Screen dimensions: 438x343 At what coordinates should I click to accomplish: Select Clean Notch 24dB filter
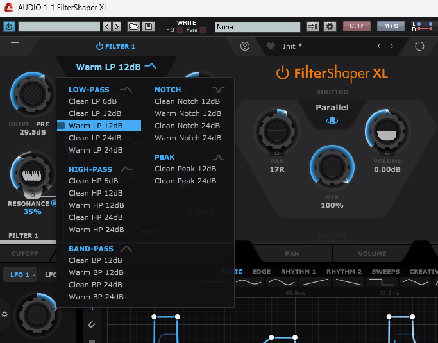(187, 126)
